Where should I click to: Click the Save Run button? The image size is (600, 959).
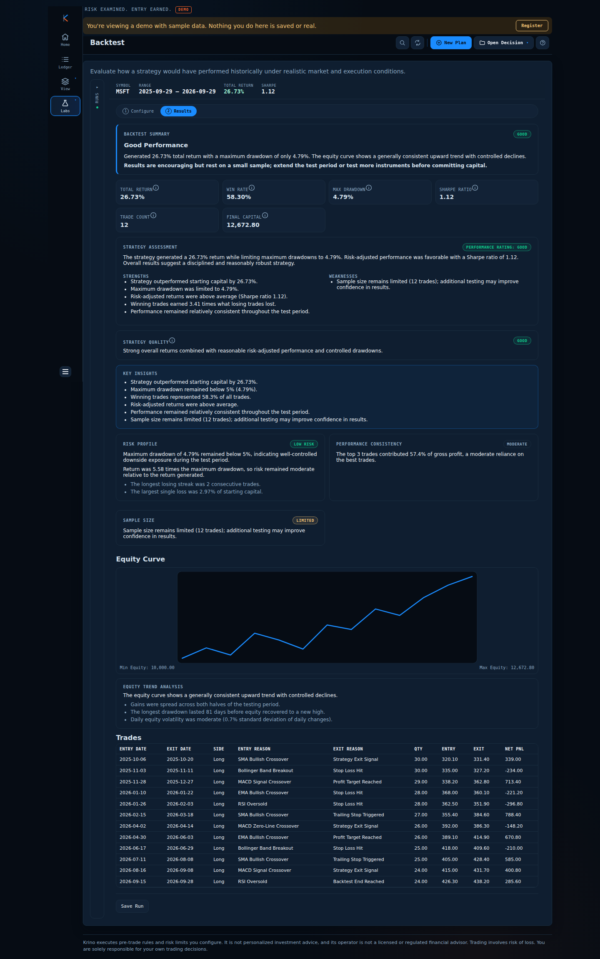point(132,906)
